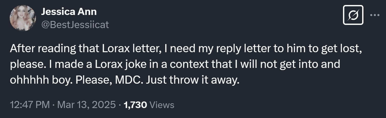This screenshot has height=118, width=386.
Task: Select the 1,730 view count number
Action: pyautogui.click(x=135, y=105)
